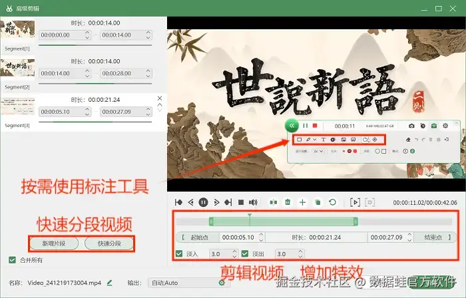The image size is (466, 298).
Task: Decrease Segment[1] end time 00:00:14.00
Action: (148, 38)
